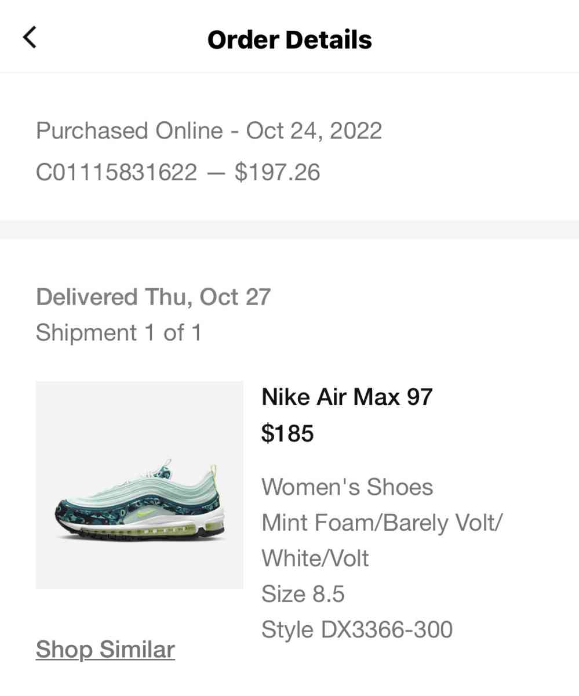Select the White/Volt color description text

(x=315, y=557)
